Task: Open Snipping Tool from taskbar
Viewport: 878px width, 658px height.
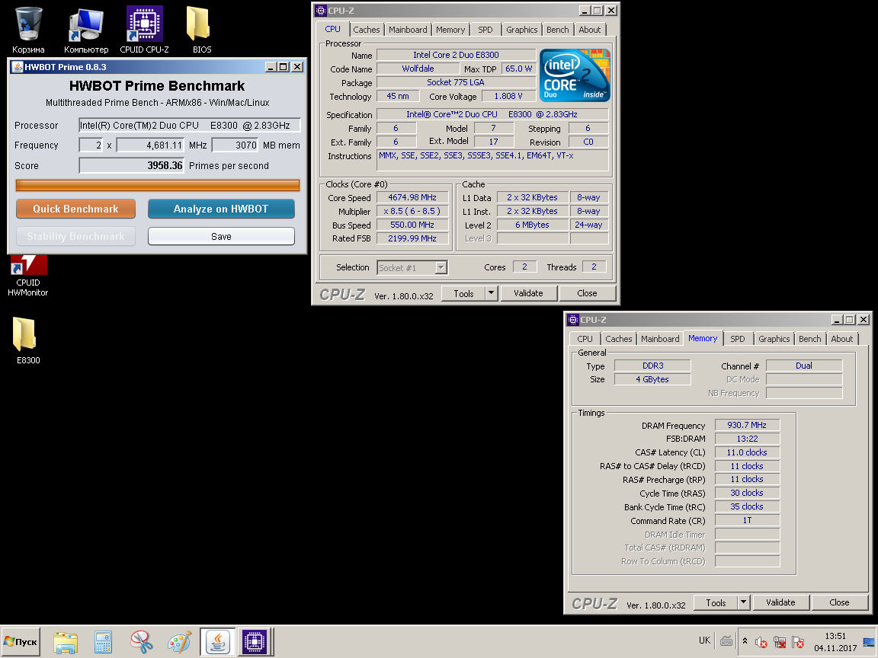Action: 142,641
